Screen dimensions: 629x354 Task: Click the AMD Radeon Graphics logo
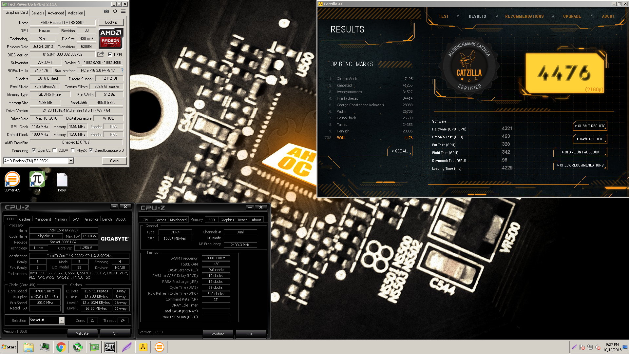tap(111, 38)
